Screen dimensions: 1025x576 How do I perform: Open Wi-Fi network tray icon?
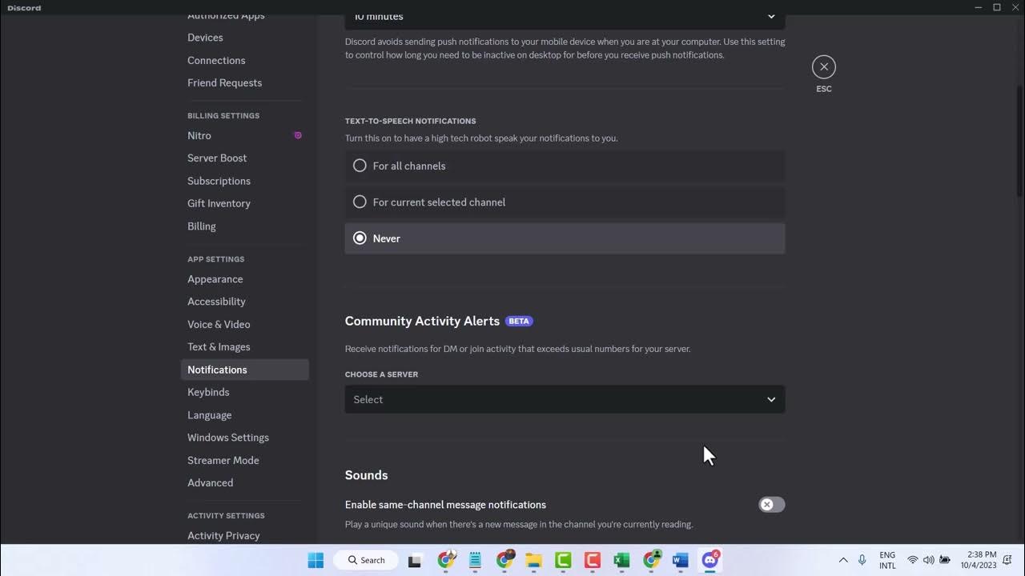pyautogui.click(x=912, y=560)
